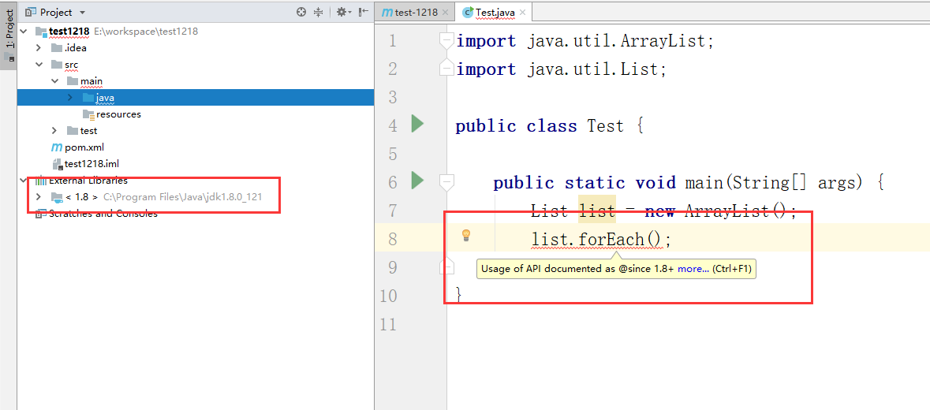Toggle the 1: Project side tab
The image size is (930, 410).
point(9,34)
